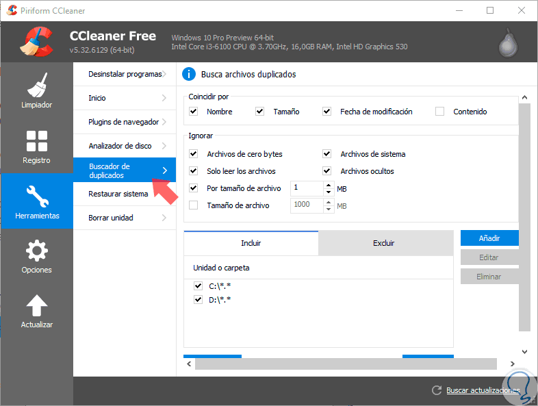Select Buscador de duplicados entry
Image resolution: width=538 pixels, height=406 pixels.
125,170
